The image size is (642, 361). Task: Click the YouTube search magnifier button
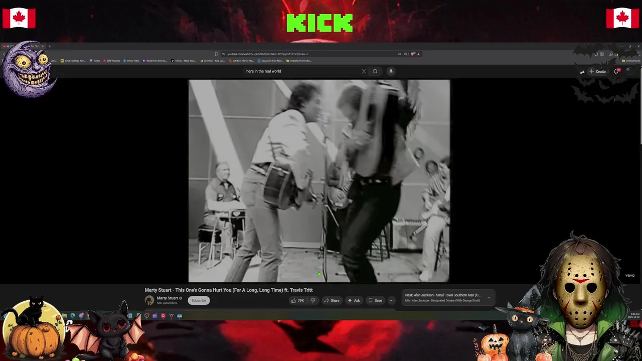point(375,71)
